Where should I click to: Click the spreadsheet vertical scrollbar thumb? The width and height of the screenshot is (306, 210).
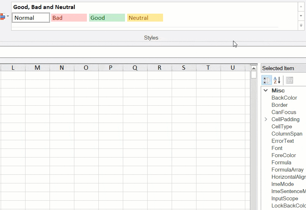point(254,75)
